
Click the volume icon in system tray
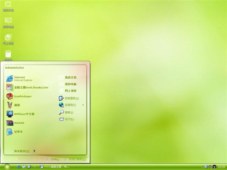click(210, 167)
